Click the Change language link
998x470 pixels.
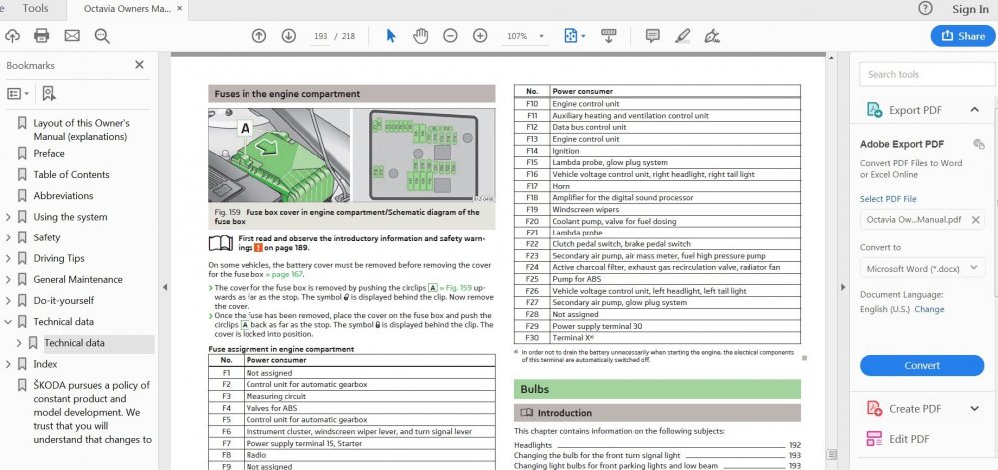929,309
